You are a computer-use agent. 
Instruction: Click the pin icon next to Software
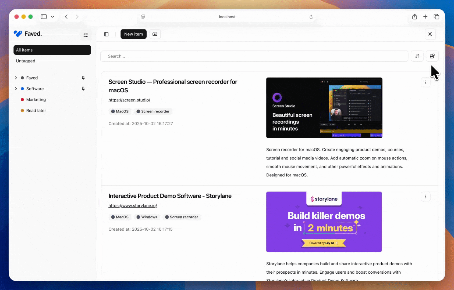pyautogui.click(x=83, y=89)
